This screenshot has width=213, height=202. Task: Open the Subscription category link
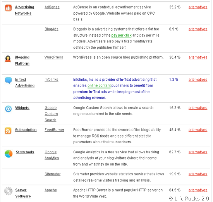[26, 130]
